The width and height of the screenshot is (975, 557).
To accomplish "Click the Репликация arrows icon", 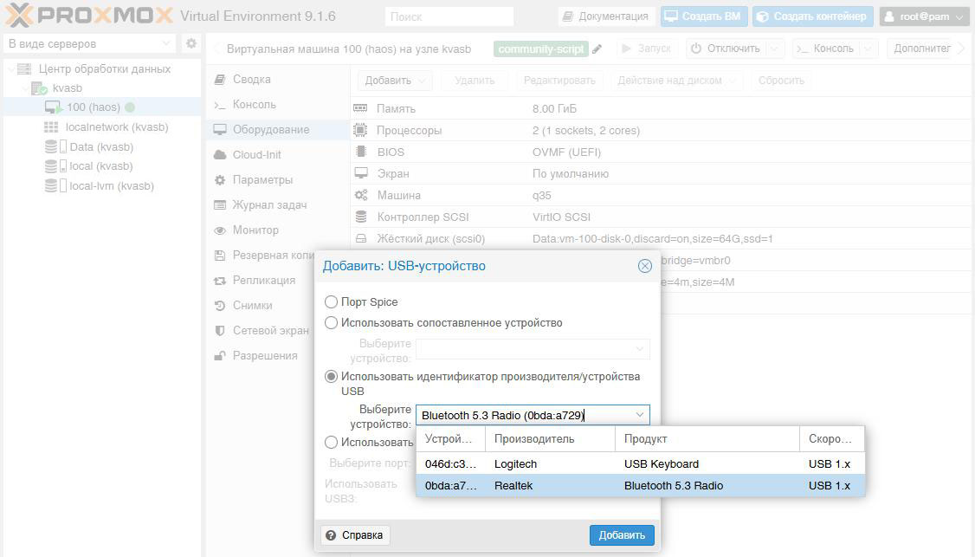I will point(219,281).
